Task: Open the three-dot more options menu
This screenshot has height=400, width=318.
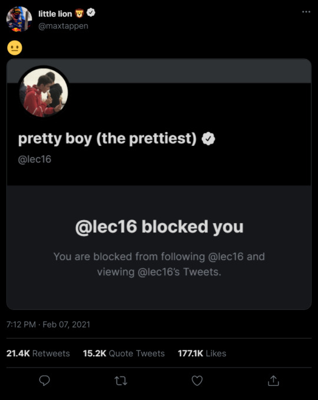Action: (306, 12)
